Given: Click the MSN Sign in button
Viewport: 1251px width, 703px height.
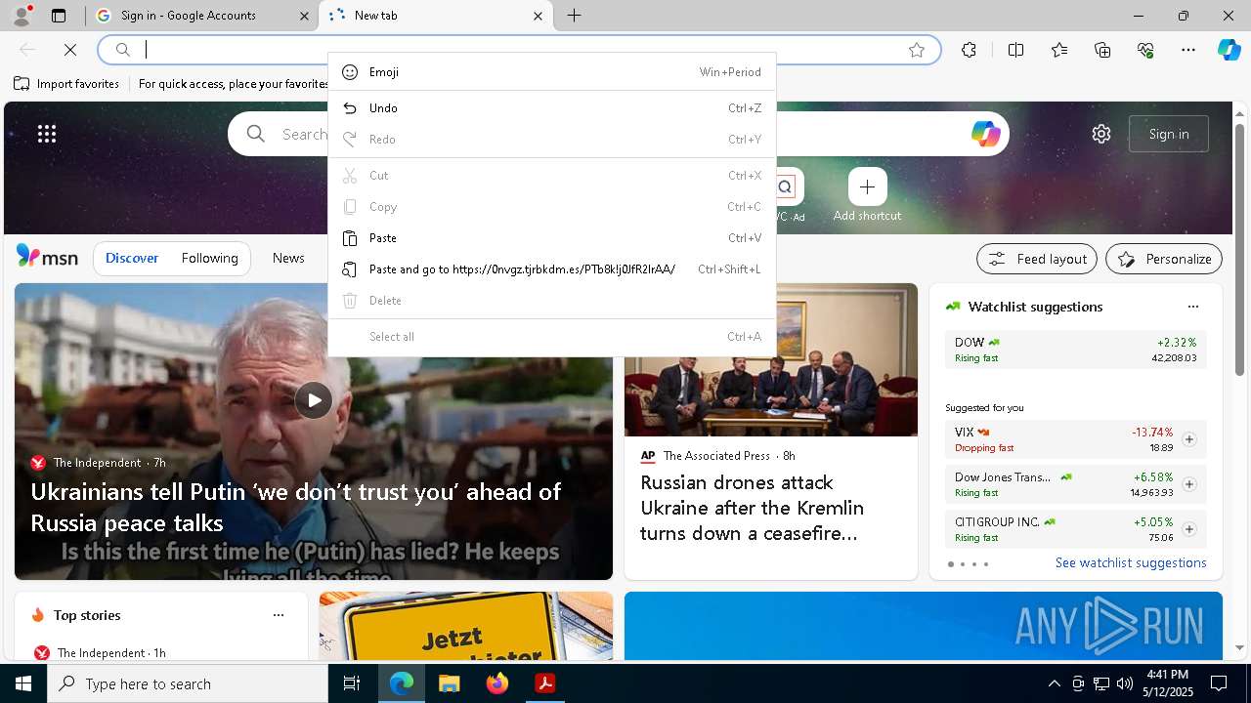Looking at the screenshot, I should (1169, 134).
